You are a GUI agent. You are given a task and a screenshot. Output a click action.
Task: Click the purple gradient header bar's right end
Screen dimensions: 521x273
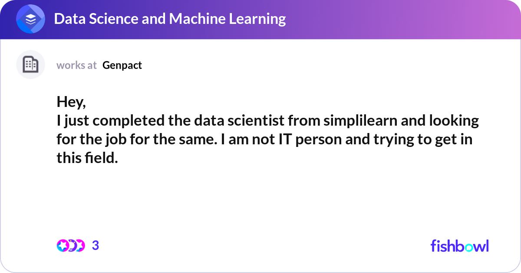click(x=499, y=20)
